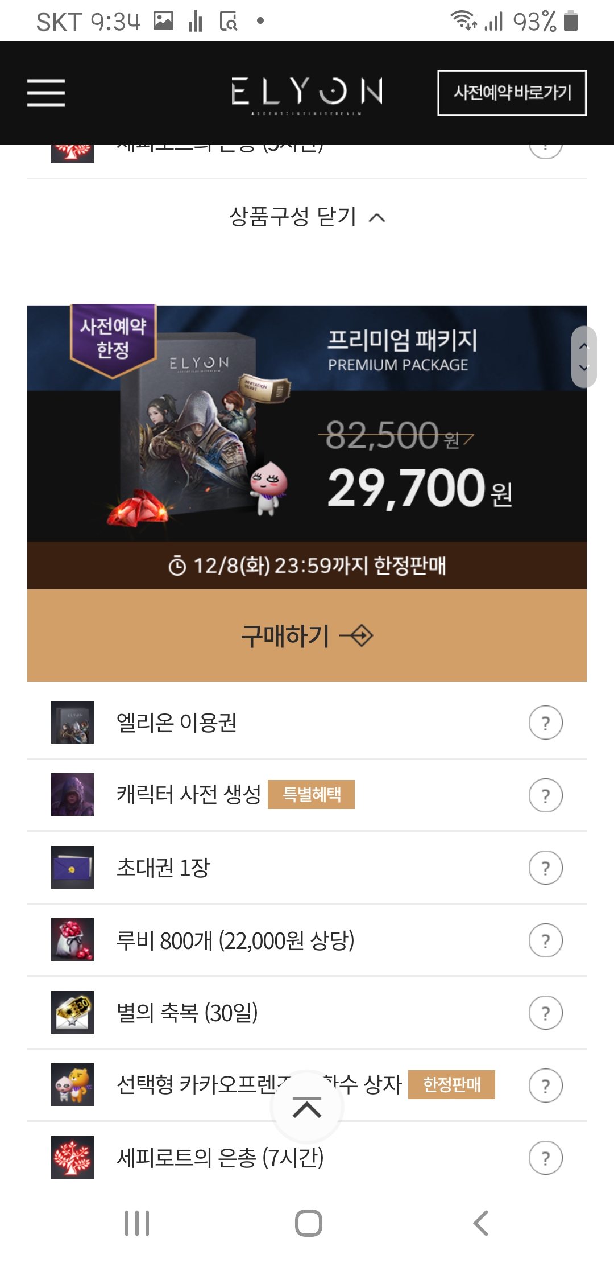614x1263 pixels.
Task: Open help for 캐릭터 사전 생성
Action: [x=545, y=795]
